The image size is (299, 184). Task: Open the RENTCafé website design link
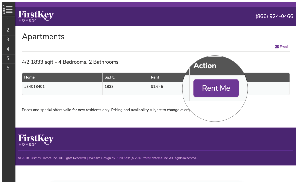point(123,158)
